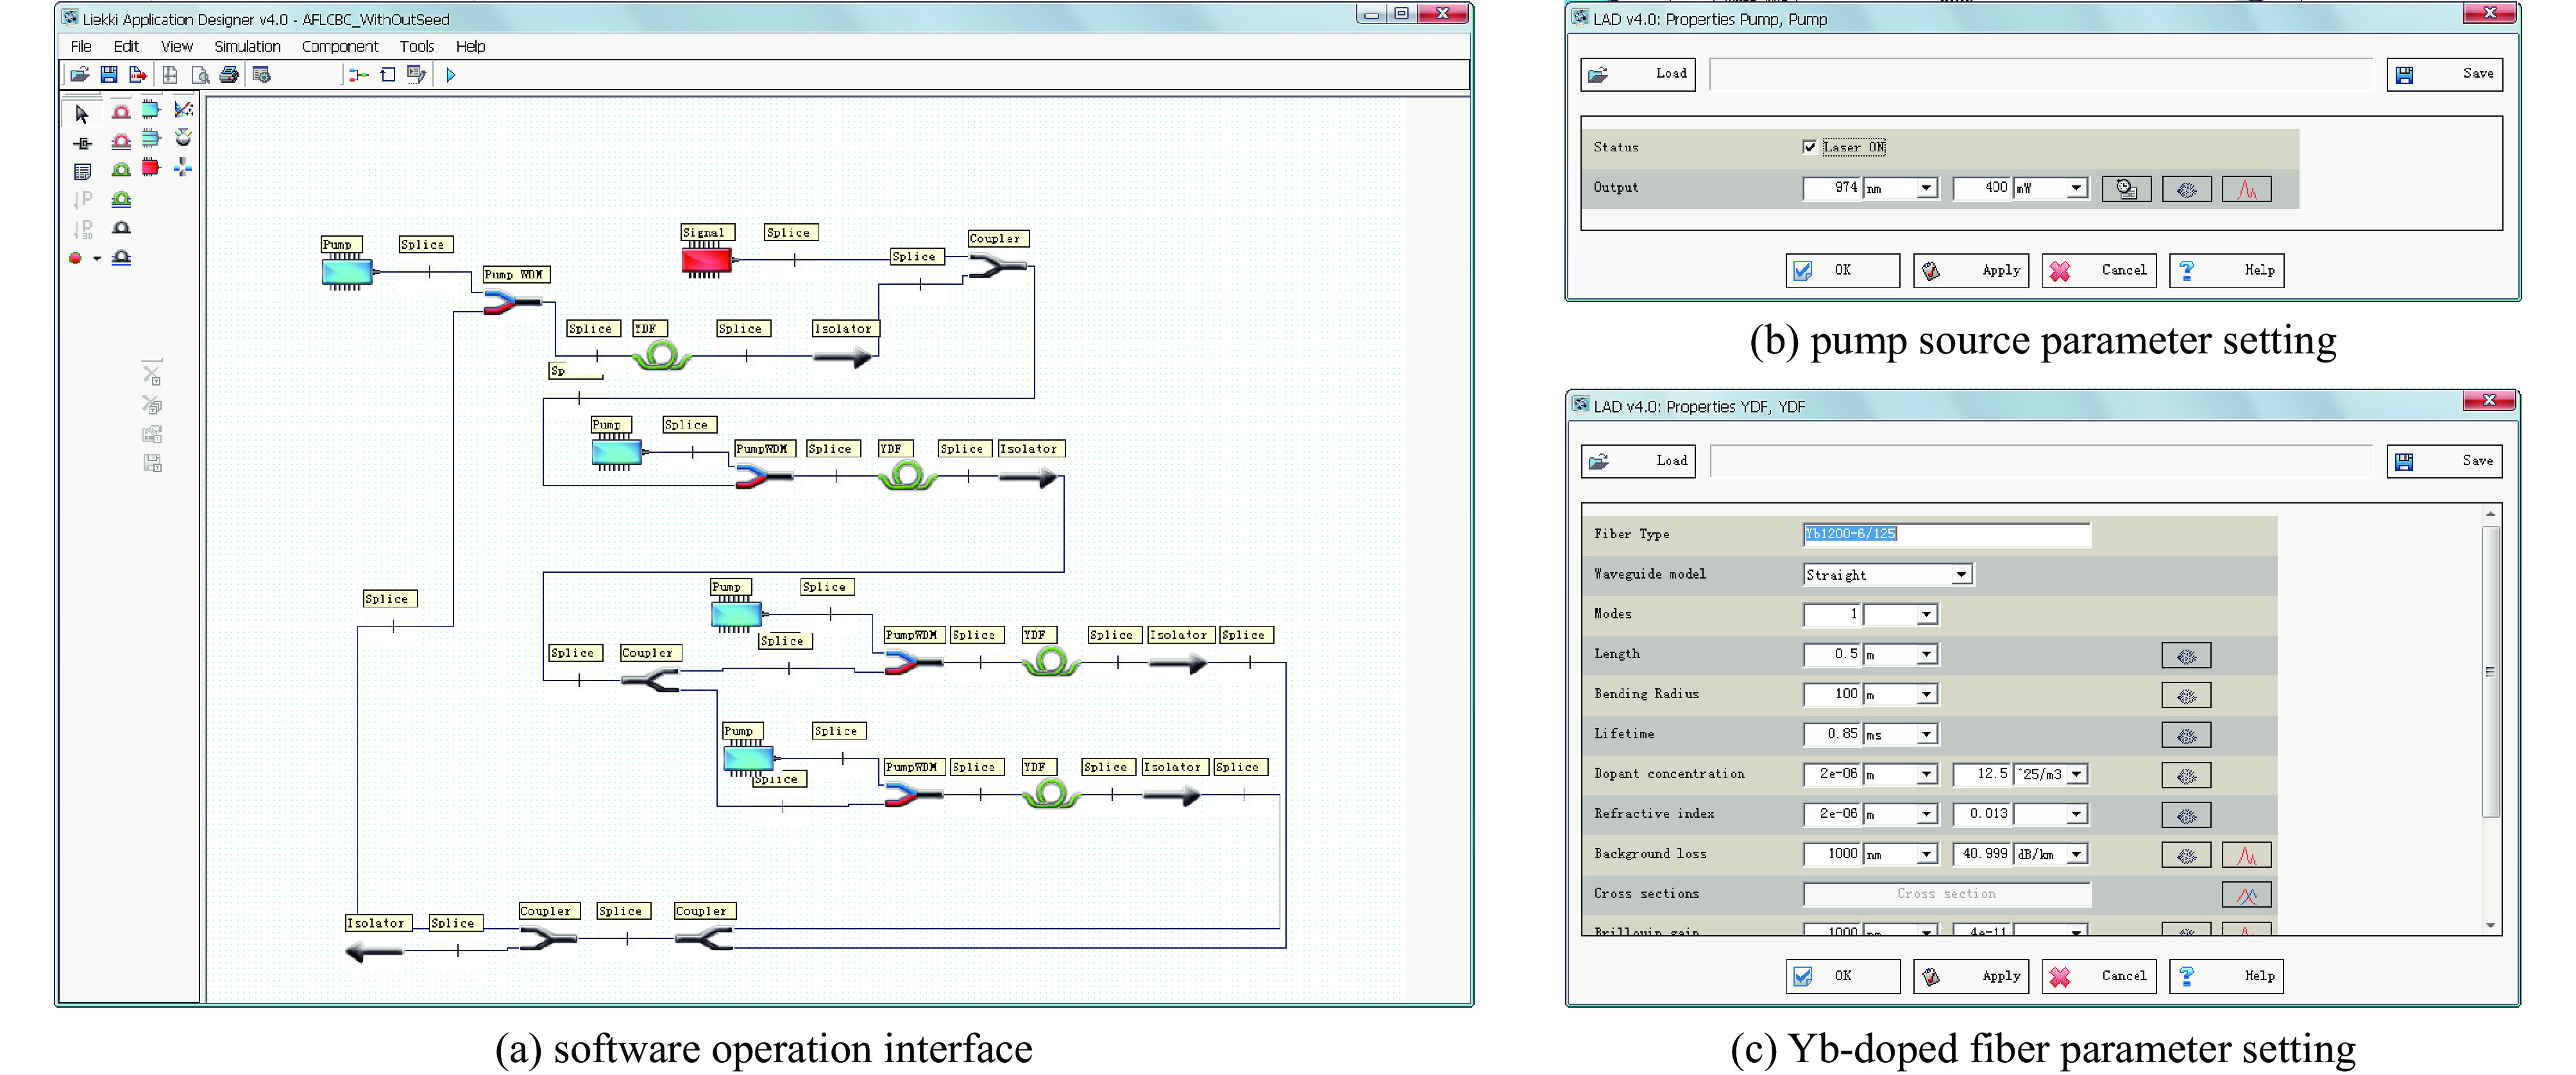This screenshot has height=1075, width=2576.
Task: Click the YDF properties vertical scrollbar thumb
Action: click(x=2490, y=670)
